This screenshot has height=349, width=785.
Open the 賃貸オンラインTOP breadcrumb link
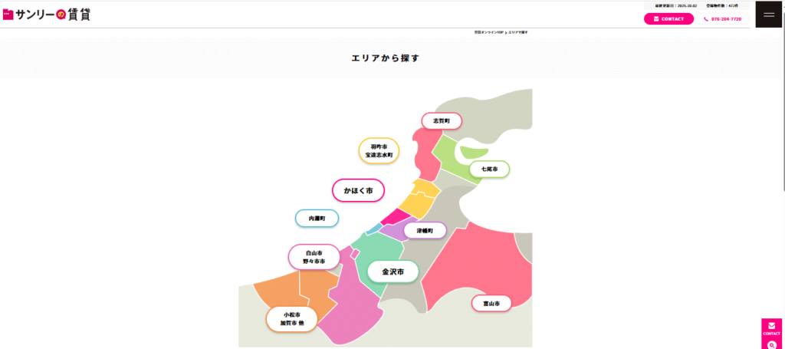[489, 32]
